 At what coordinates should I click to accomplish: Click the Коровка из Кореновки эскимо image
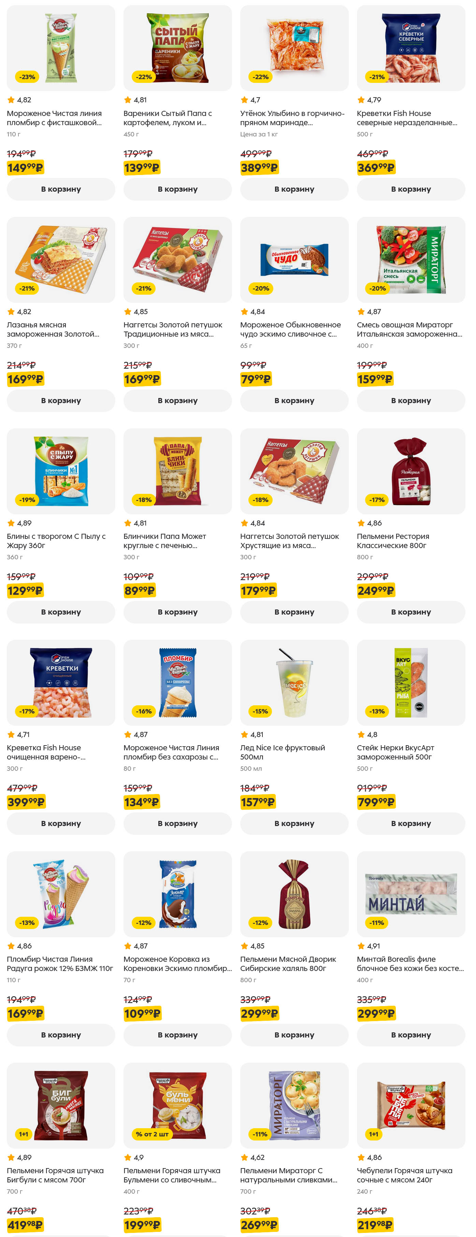coord(177,894)
